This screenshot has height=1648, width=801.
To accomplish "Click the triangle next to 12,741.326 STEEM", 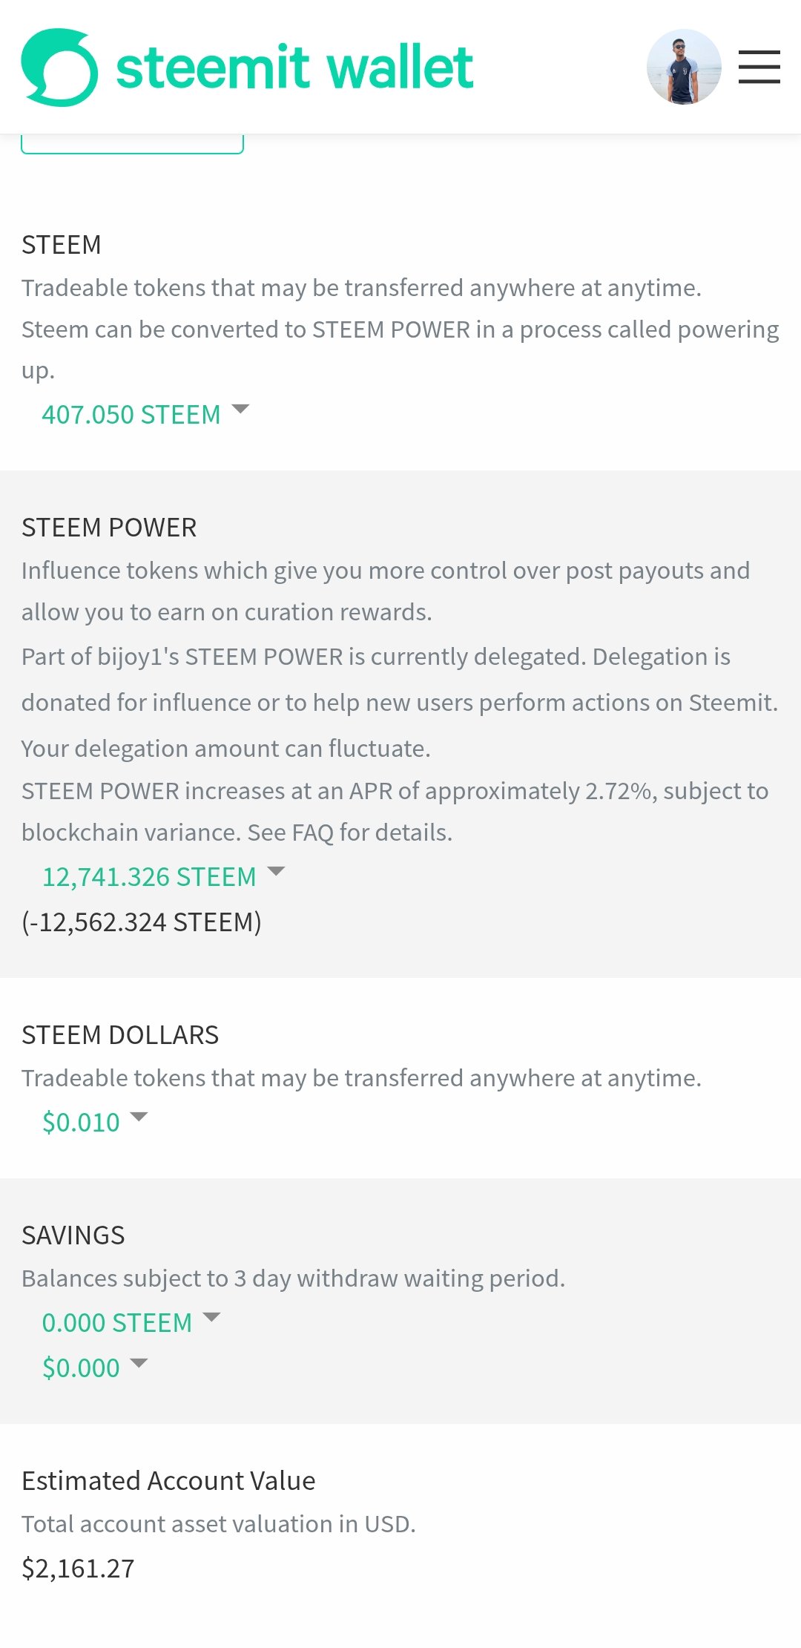I will click(x=276, y=871).
